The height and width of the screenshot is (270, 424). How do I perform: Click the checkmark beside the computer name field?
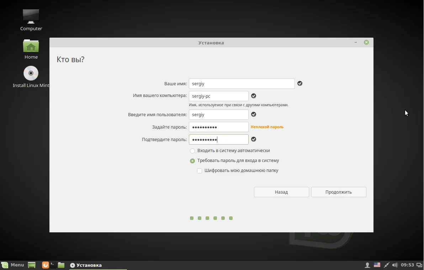point(253,96)
